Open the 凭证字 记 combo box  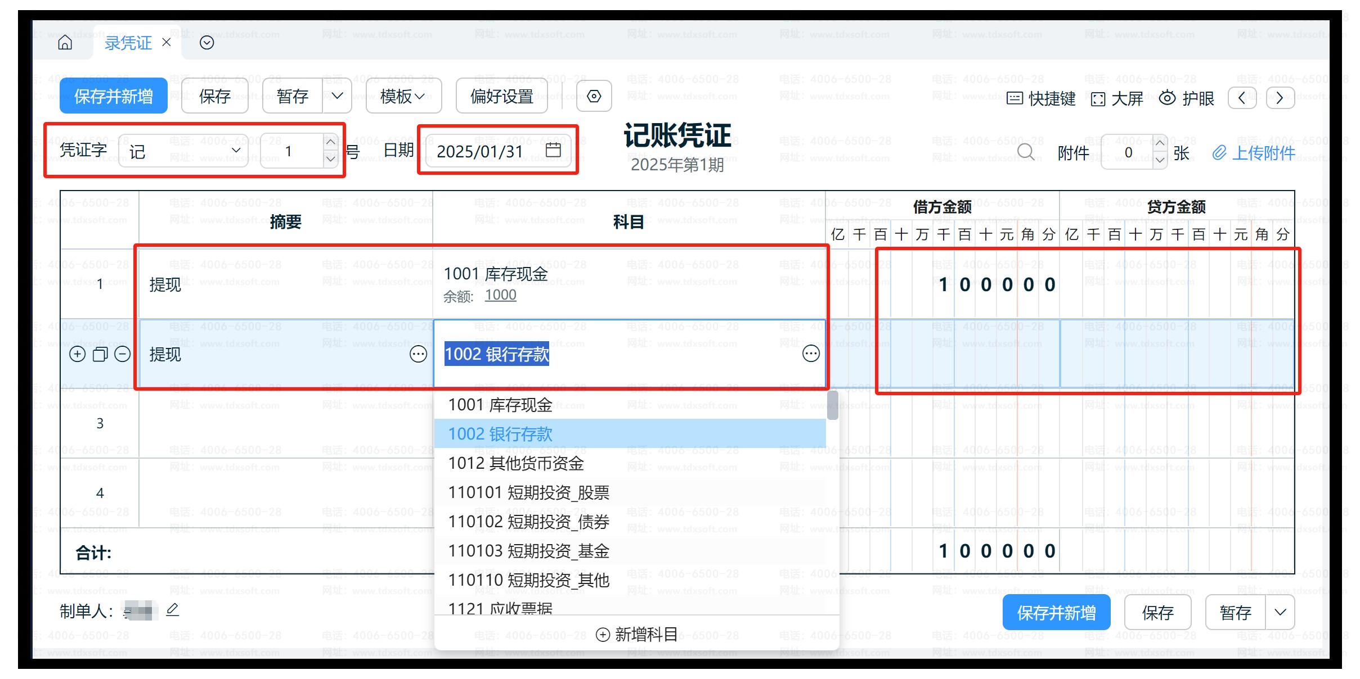coord(183,151)
